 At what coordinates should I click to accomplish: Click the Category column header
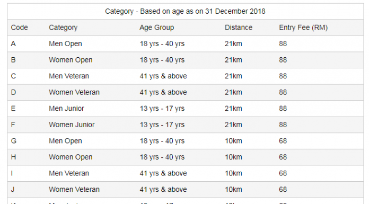[x=63, y=28]
